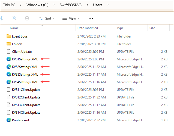This screenshot has width=174, height=136.
Task: Click the 27/05/2025 3:28 PM date cell
Action: click(x=91, y=44)
